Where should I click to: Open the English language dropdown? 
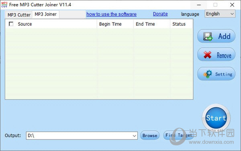(220, 14)
